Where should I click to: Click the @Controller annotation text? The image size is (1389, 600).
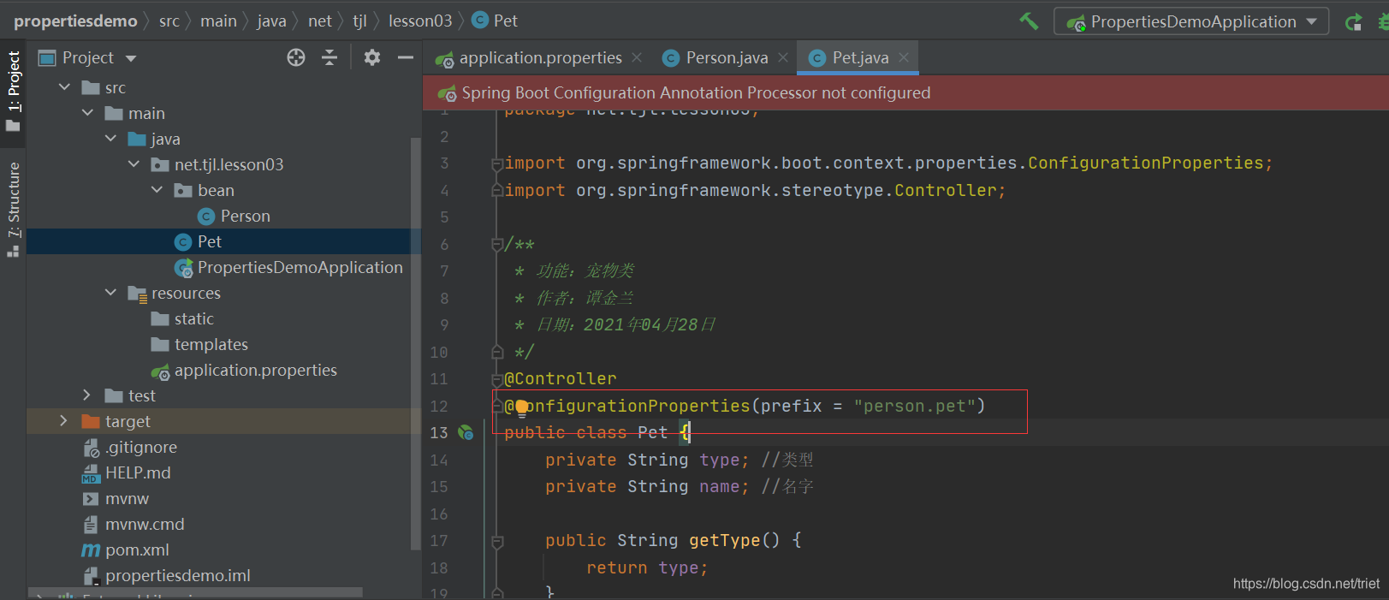(561, 378)
